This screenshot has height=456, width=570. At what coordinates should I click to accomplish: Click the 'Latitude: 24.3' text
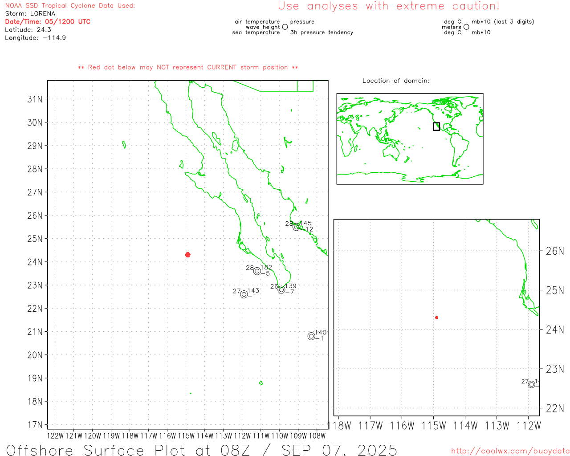(28, 30)
